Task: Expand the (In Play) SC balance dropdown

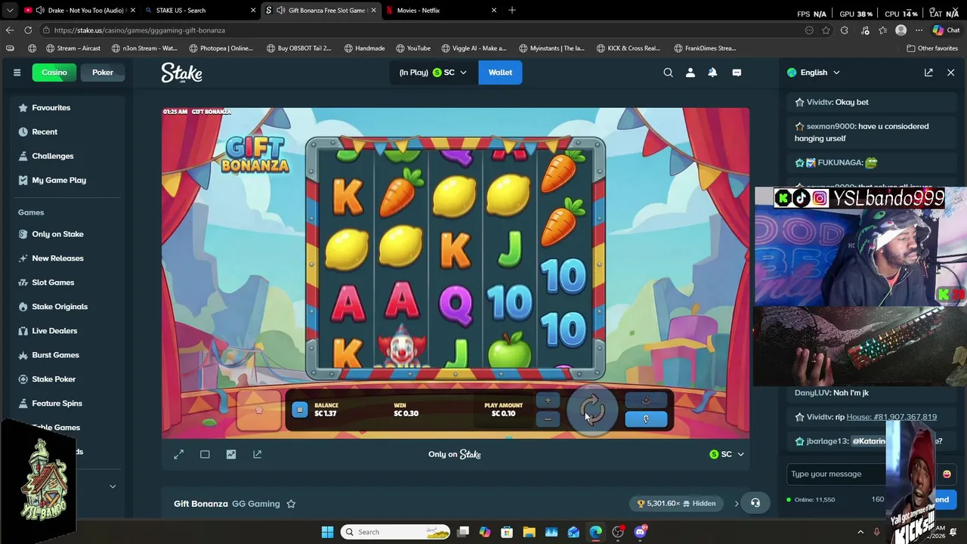Action: coord(432,73)
